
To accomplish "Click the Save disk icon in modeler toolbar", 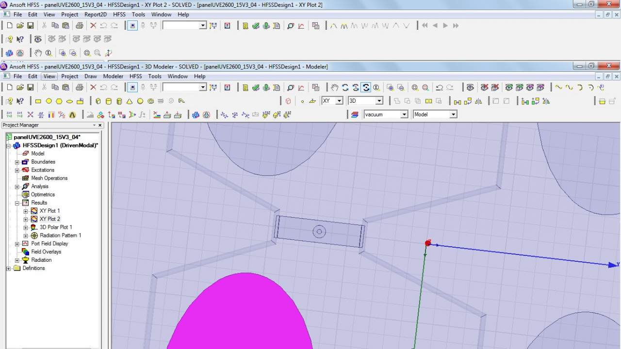I will [x=30, y=88].
